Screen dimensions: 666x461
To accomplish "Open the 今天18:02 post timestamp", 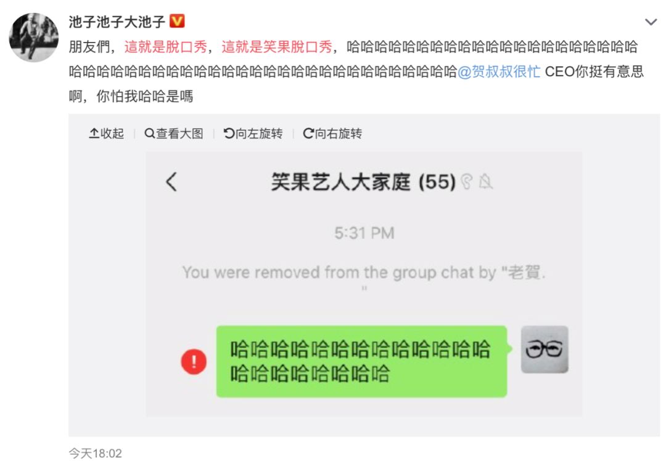I will pos(96,454).
